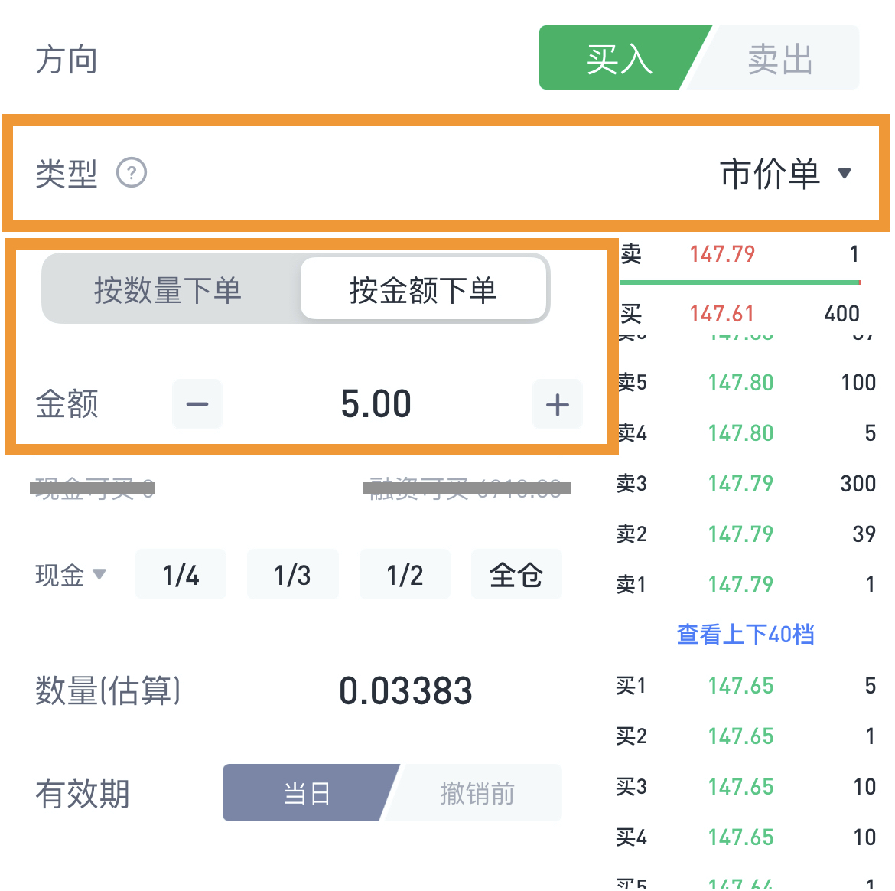Expand the 现金 funding dropdown
Image resolution: width=895 pixels, height=891 pixels.
[70, 575]
